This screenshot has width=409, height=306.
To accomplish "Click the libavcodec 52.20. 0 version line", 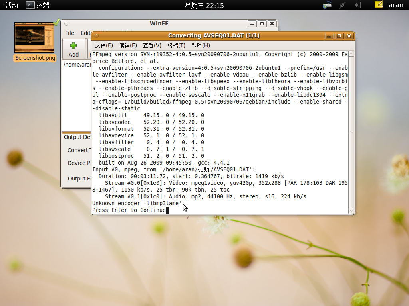I will click(151, 122).
